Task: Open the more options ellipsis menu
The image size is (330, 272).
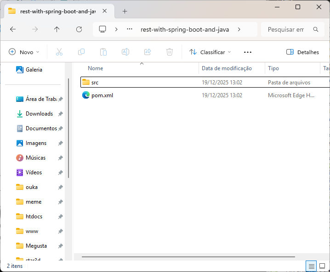Action: (x=248, y=52)
